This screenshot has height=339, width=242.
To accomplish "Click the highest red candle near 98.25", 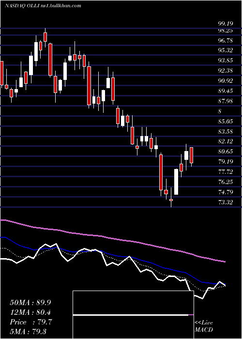I will tap(45, 37).
